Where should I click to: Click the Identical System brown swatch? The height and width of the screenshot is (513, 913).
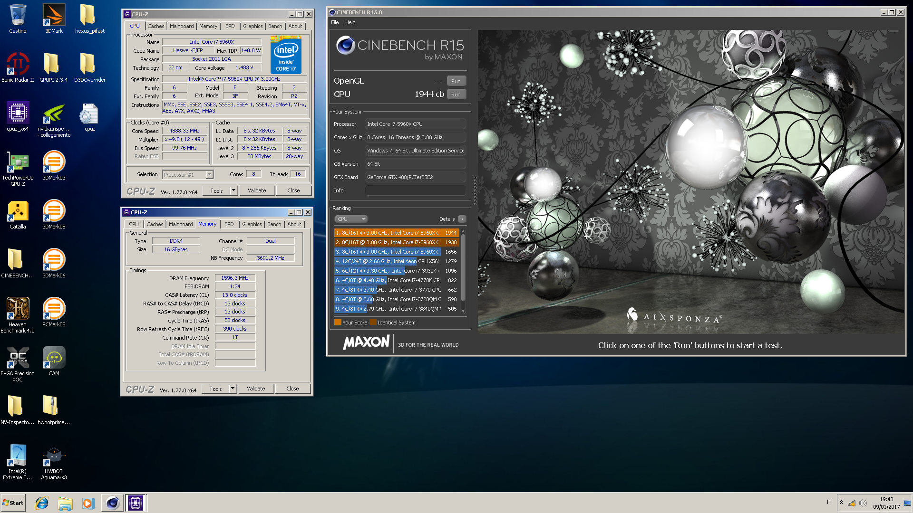tap(373, 323)
